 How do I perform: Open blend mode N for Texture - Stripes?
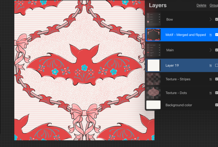point(210,79)
